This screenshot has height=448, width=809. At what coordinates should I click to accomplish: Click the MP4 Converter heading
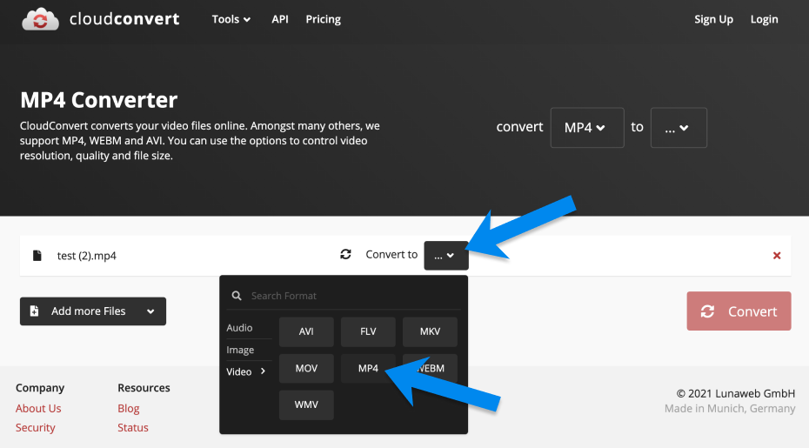[x=98, y=100]
